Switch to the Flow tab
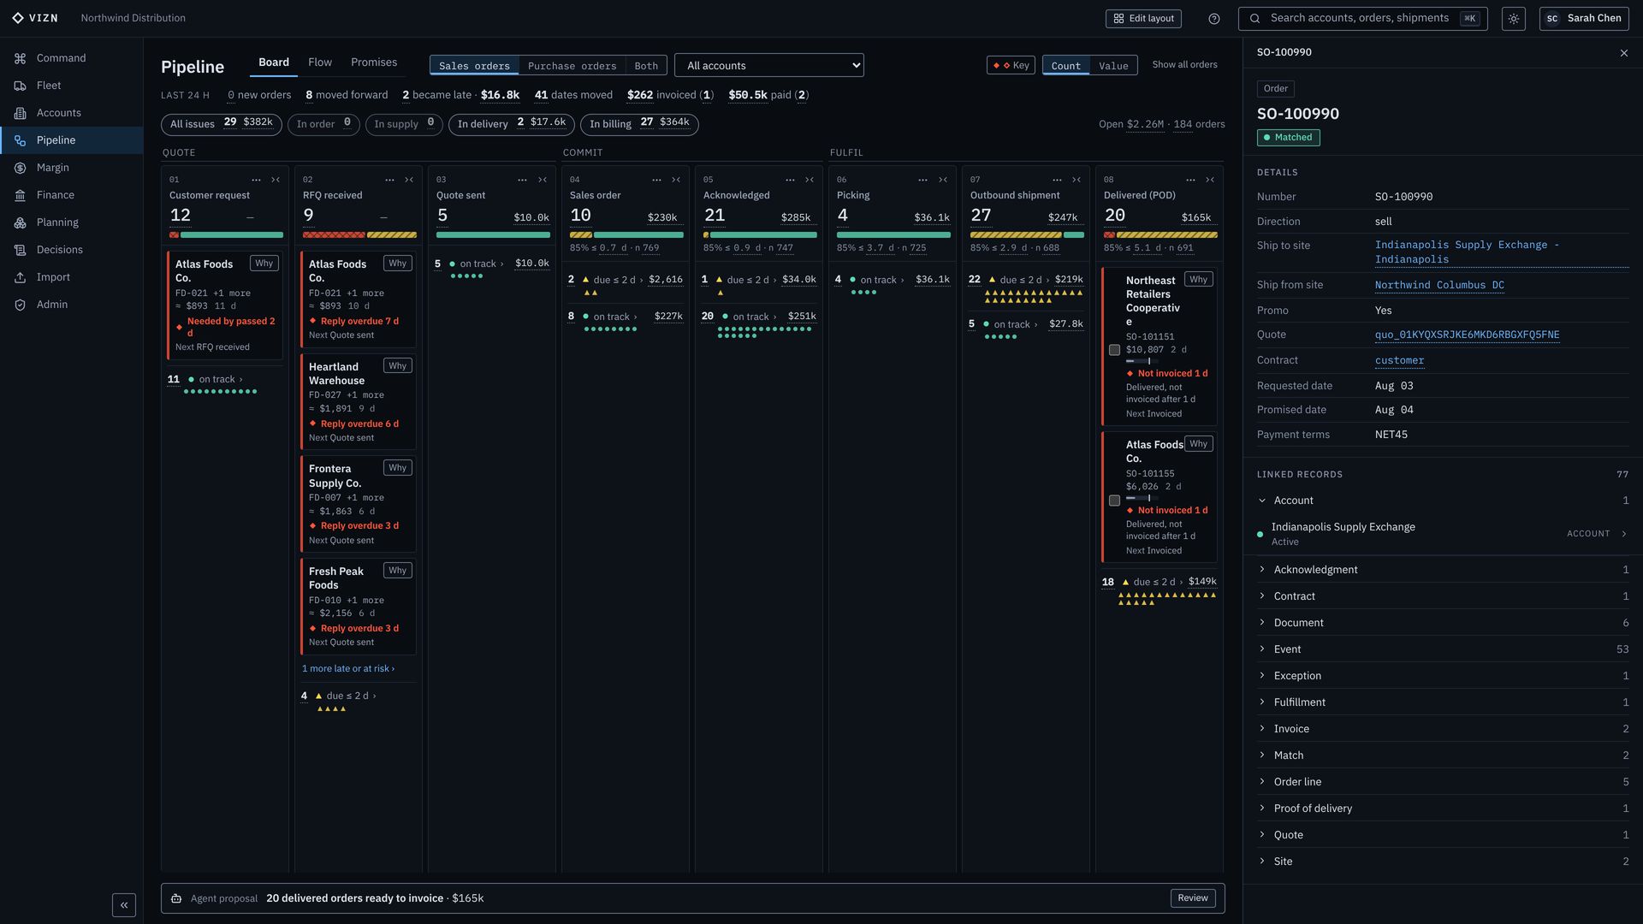Screen dimensions: 1643x924 click(x=320, y=62)
